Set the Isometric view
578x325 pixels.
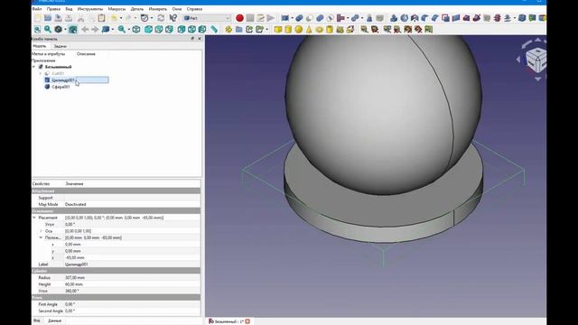click(136, 30)
